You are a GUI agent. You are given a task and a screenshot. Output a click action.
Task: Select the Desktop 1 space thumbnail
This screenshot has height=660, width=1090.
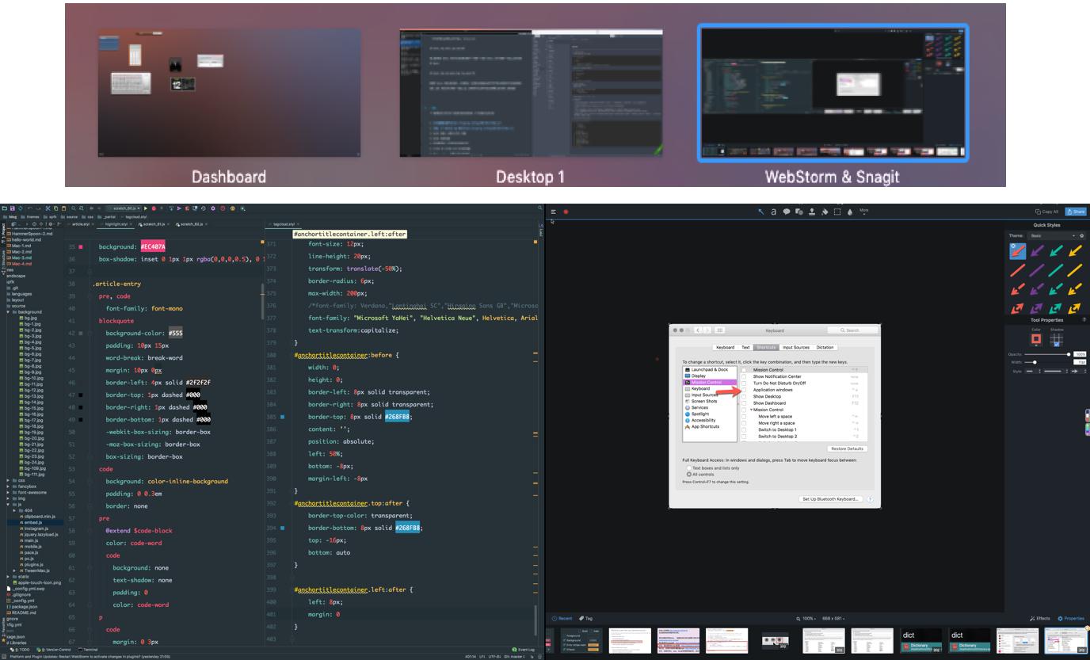point(531,93)
